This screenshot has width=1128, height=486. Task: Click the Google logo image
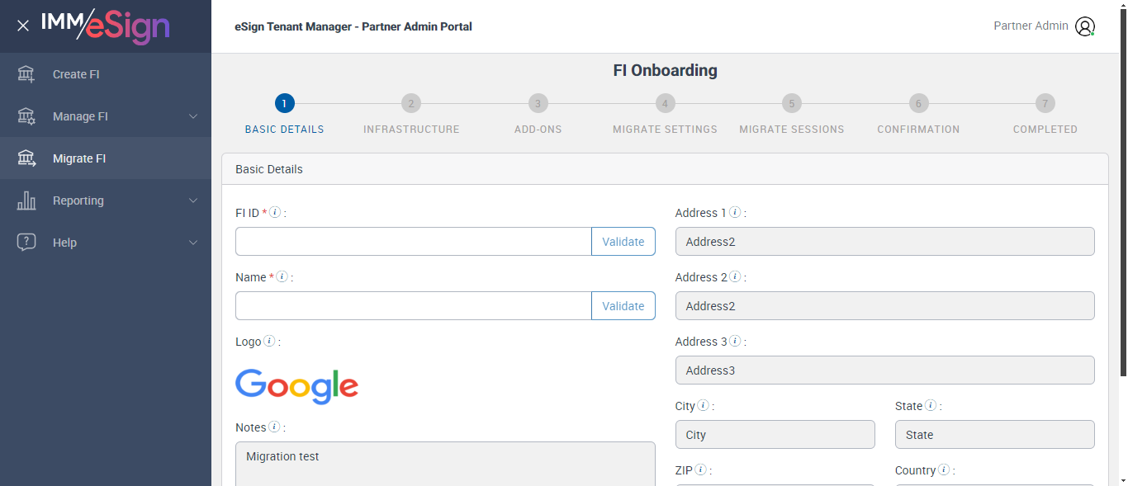[296, 386]
